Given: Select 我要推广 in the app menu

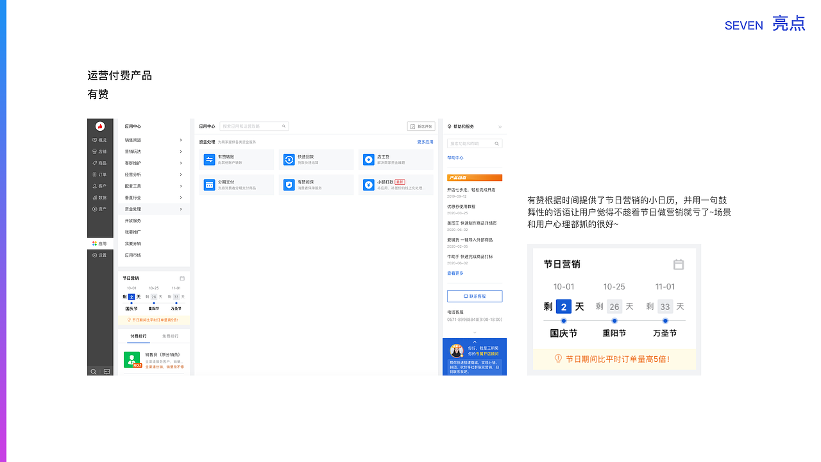Looking at the screenshot, I should [x=133, y=232].
